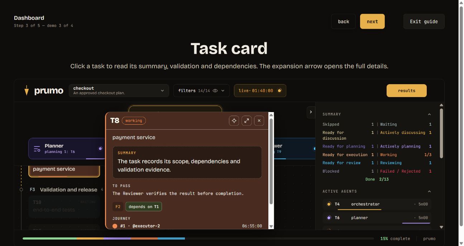This screenshot has height=246, width=464.
Task: Toggle the live recording indicator dot
Action: [279, 91]
